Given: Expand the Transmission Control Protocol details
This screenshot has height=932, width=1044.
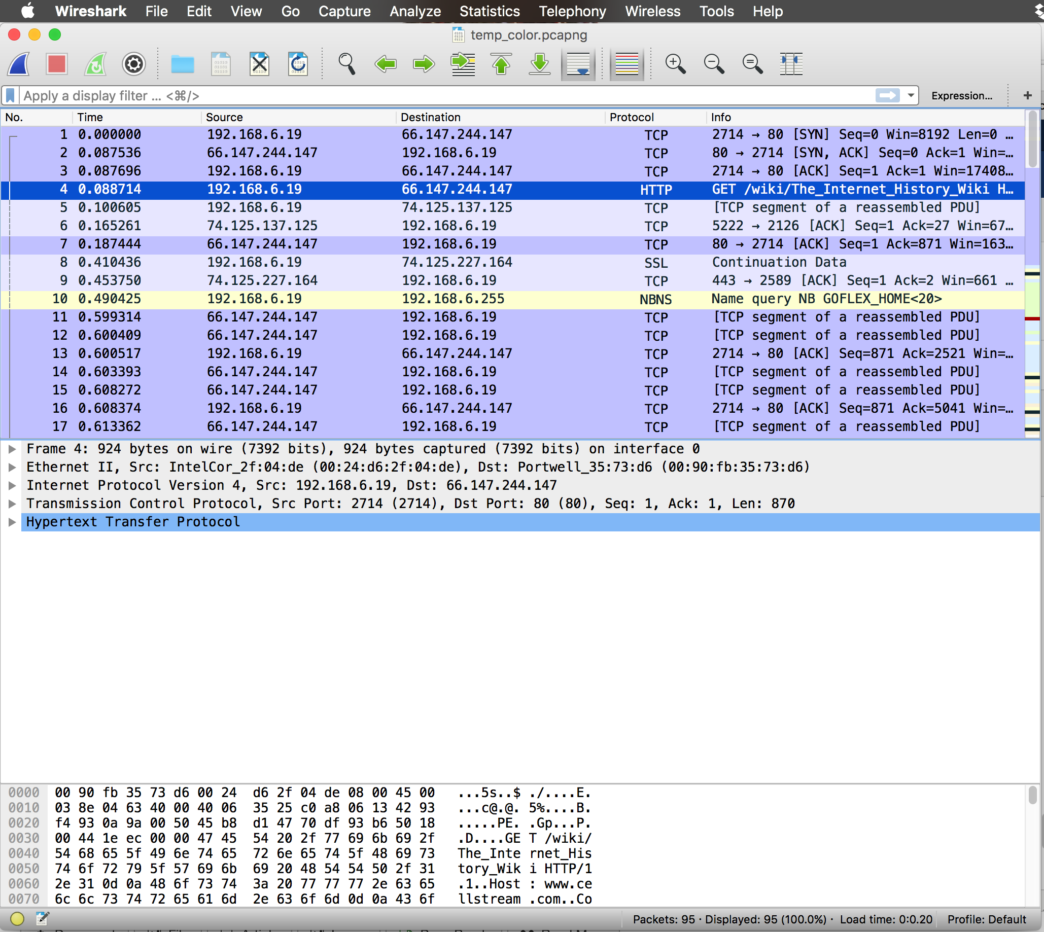Looking at the screenshot, I should pos(11,504).
